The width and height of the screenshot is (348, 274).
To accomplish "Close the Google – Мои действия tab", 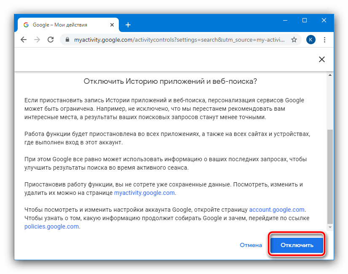I will (112, 25).
